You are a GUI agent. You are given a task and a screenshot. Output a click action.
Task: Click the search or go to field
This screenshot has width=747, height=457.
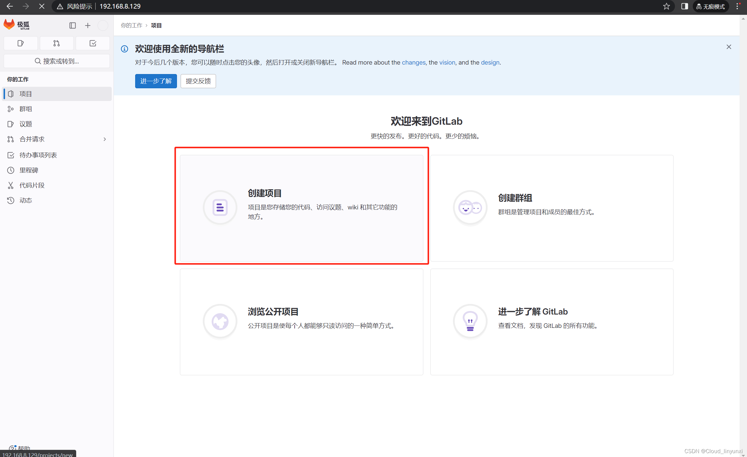tap(57, 61)
